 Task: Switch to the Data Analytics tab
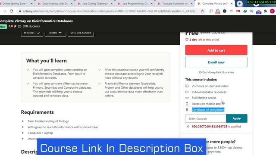coord(55,3)
